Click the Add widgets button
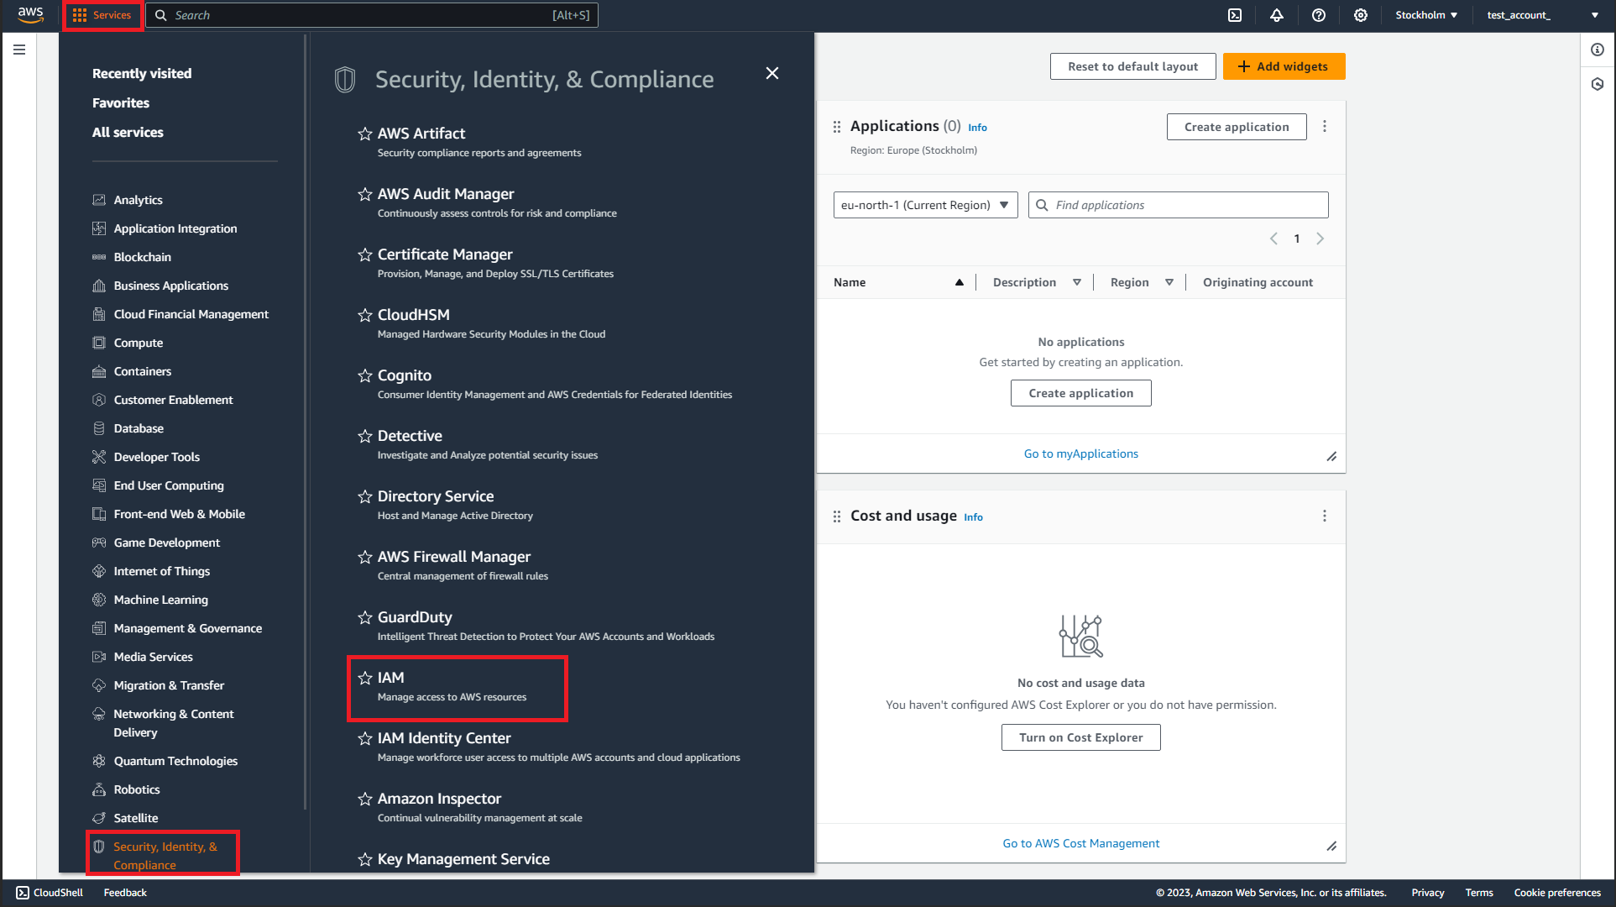 coord(1284,66)
